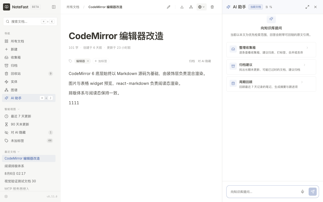Click the chevron on the 周期回顾 card

click(302, 82)
